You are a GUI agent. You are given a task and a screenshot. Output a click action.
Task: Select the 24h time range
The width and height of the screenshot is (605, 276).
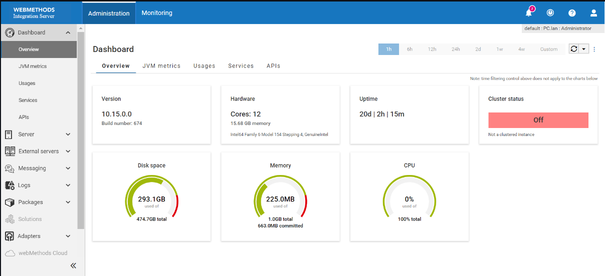coord(455,49)
